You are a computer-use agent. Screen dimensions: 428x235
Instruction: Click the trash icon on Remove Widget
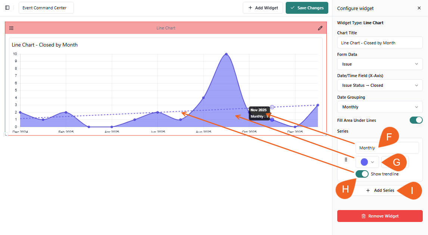[x=363, y=216]
